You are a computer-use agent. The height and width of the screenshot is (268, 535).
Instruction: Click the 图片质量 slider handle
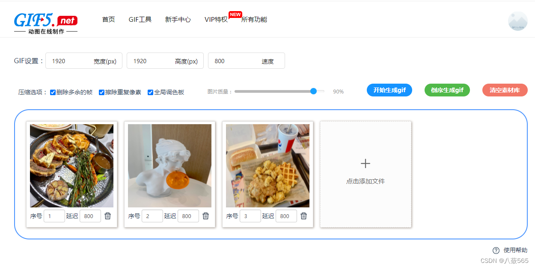pos(313,91)
